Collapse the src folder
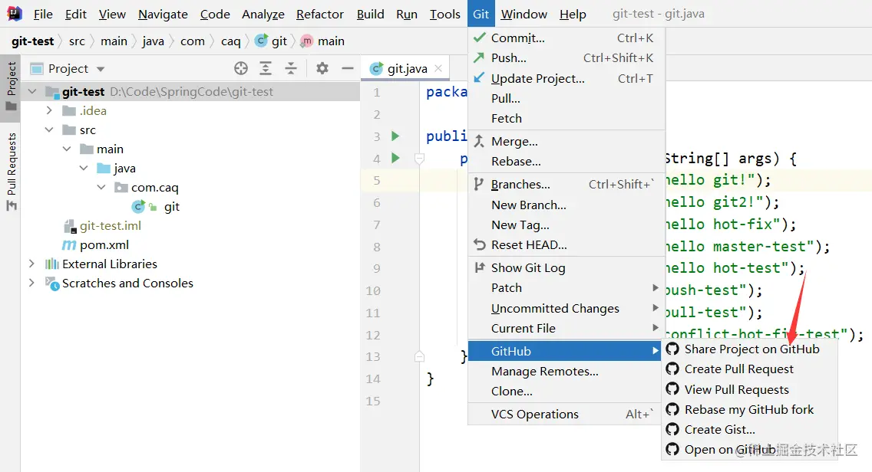The image size is (872, 472). [x=49, y=129]
